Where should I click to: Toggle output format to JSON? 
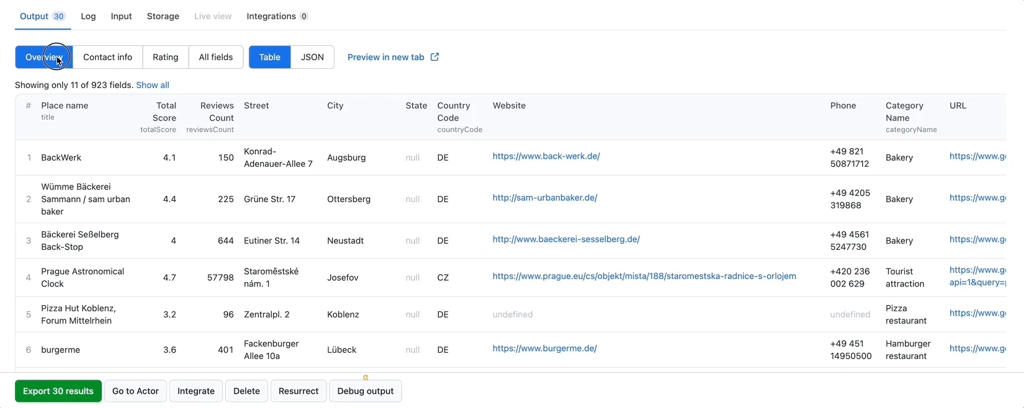(x=312, y=57)
